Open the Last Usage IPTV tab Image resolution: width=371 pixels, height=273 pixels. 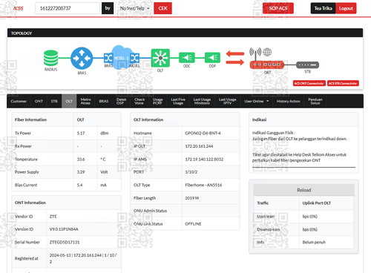tap(227, 101)
